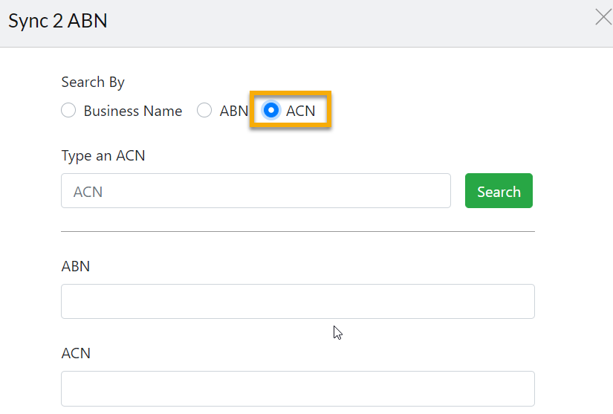Focus the Type an ACN search input
This screenshot has width=613, height=414.
click(256, 191)
